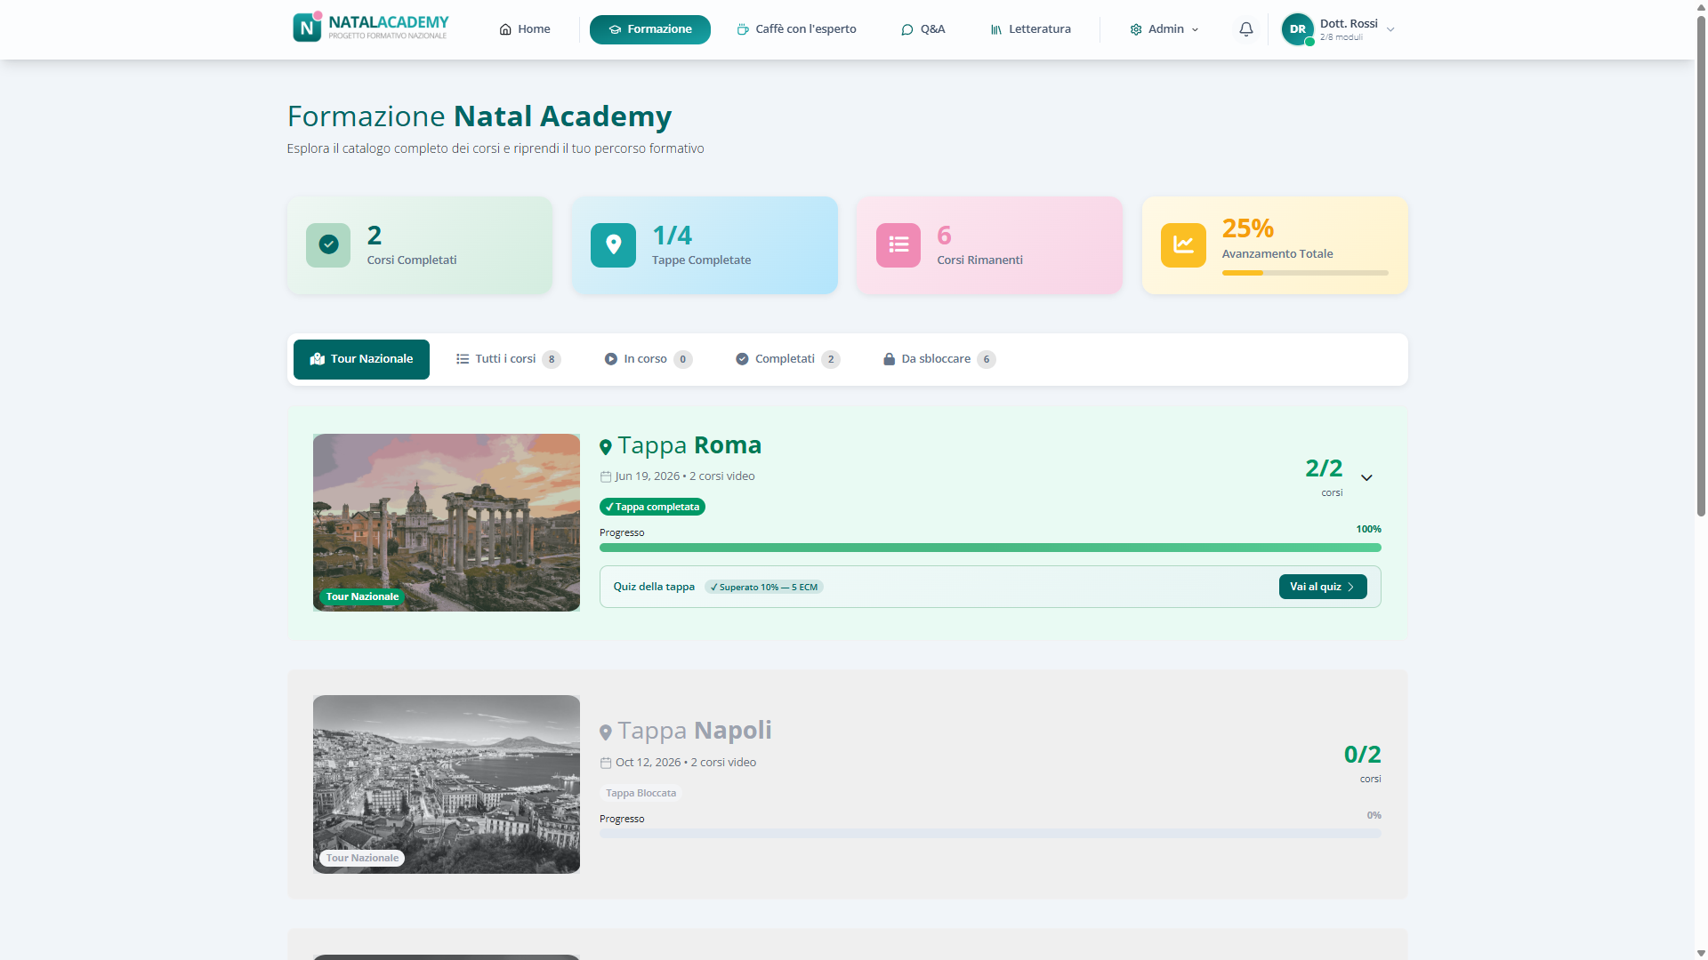Click the location pin beside Tappa Napoli

coord(606,732)
